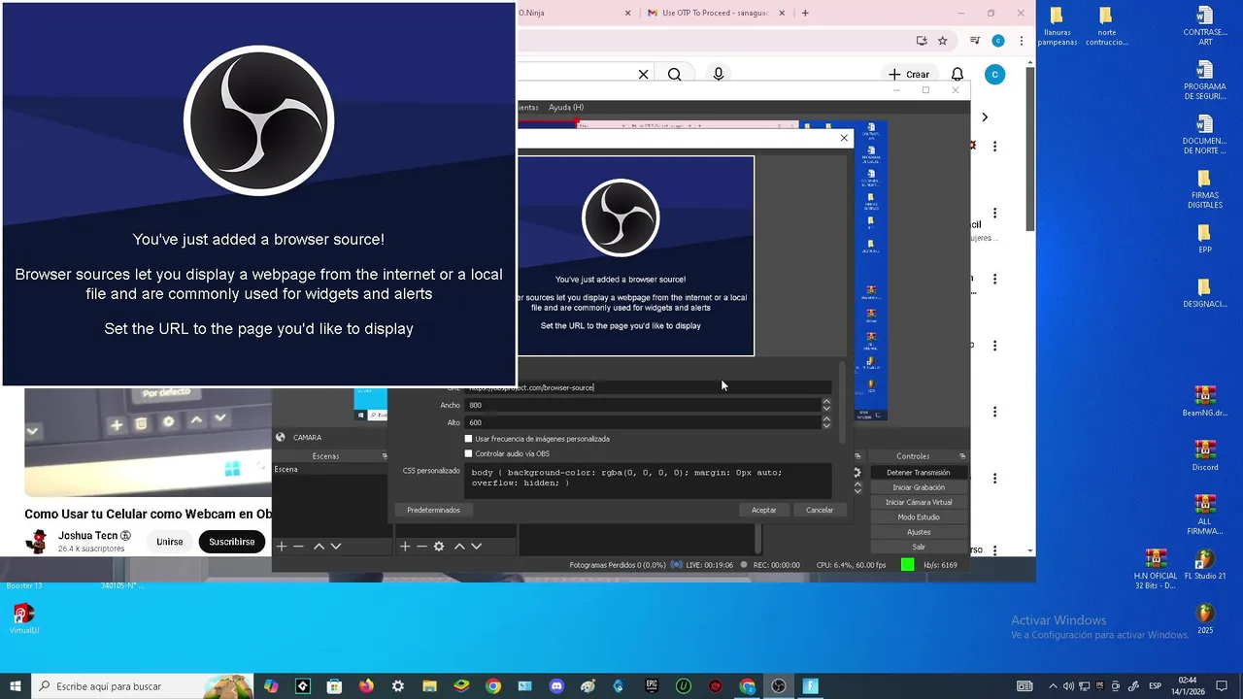Screen dimensions: 1243x699
Task: Start YouTube voice search with the microphone
Action: point(719,75)
